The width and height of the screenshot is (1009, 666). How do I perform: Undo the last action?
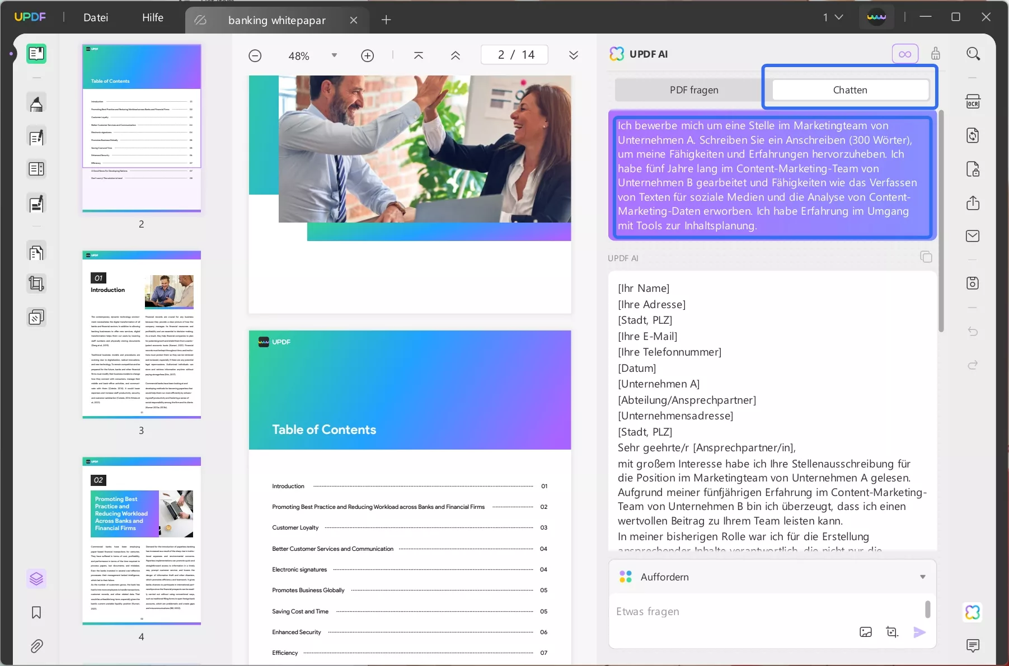[973, 332]
